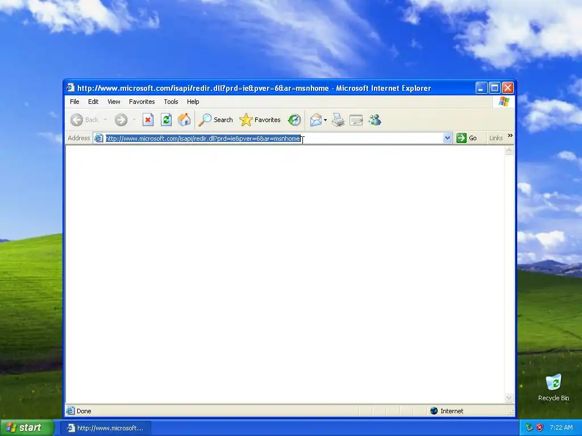Click the Links toolbar label

(x=496, y=138)
